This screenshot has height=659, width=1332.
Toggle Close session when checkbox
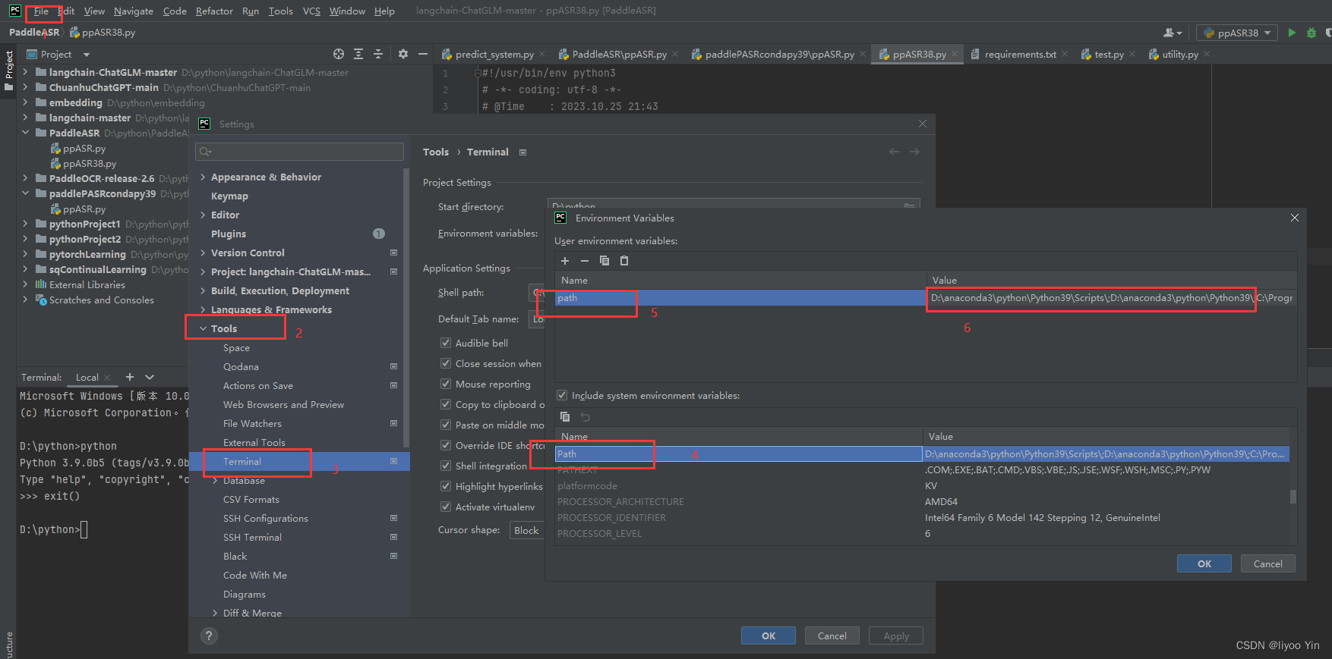(446, 363)
